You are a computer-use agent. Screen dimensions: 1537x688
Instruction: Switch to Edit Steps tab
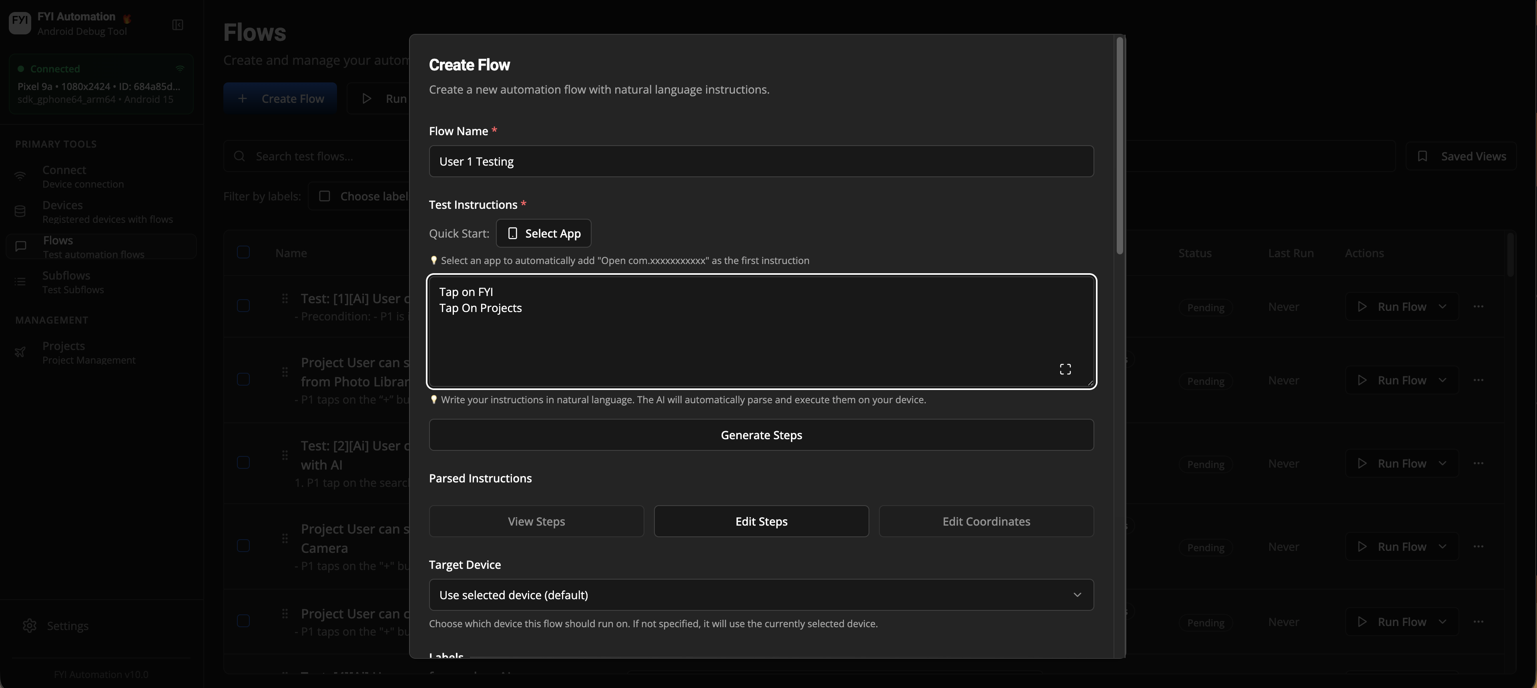761,522
